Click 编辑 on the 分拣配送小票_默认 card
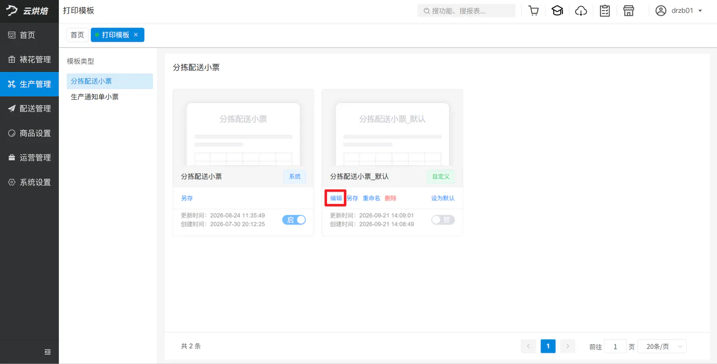Image resolution: width=717 pixels, height=364 pixels. click(336, 198)
